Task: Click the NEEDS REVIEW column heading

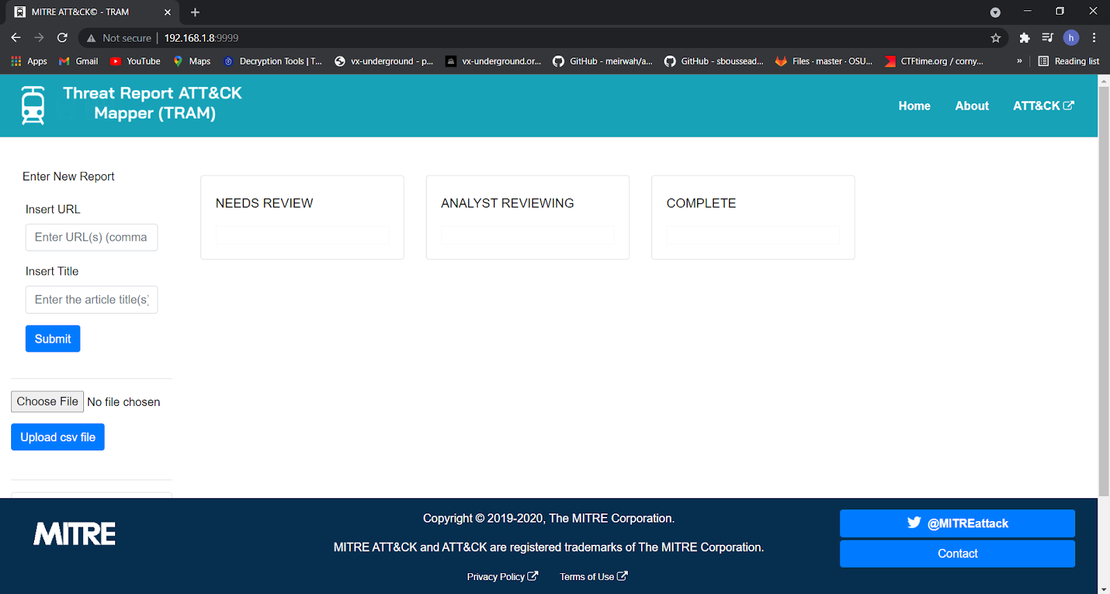Action: pos(264,203)
